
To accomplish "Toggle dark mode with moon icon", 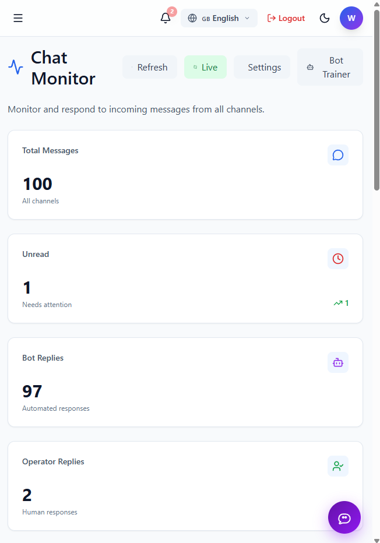I will click(x=325, y=18).
